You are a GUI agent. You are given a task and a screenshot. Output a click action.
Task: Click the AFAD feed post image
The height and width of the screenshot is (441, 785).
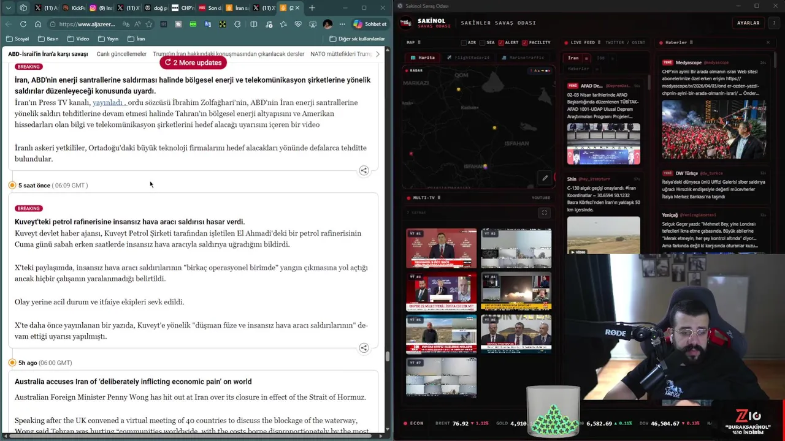pyautogui.click(x=603, y=144)
